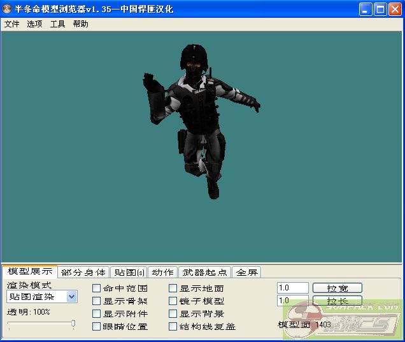
Task: Click the transparency slider handle
Action: (x=73, y=324)
